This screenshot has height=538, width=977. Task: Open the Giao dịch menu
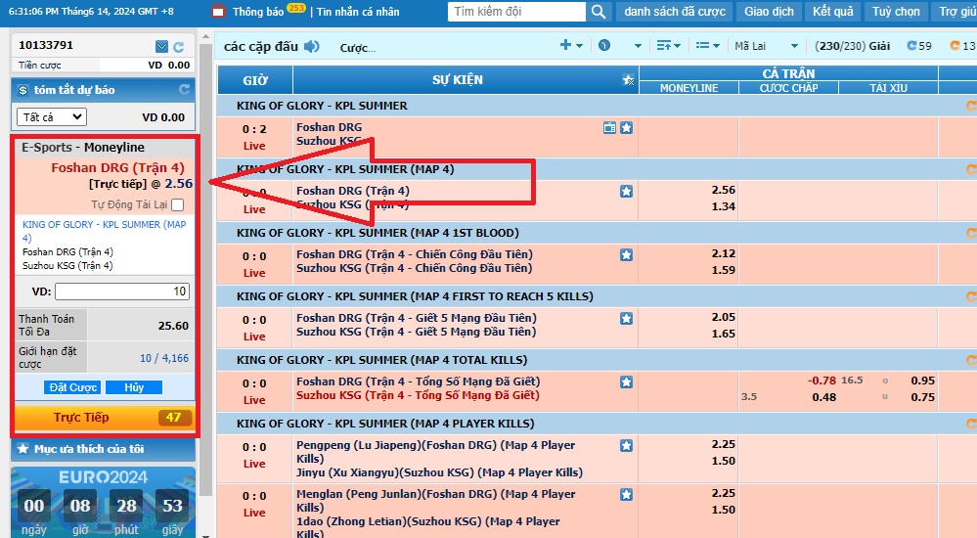click(769, 12)
